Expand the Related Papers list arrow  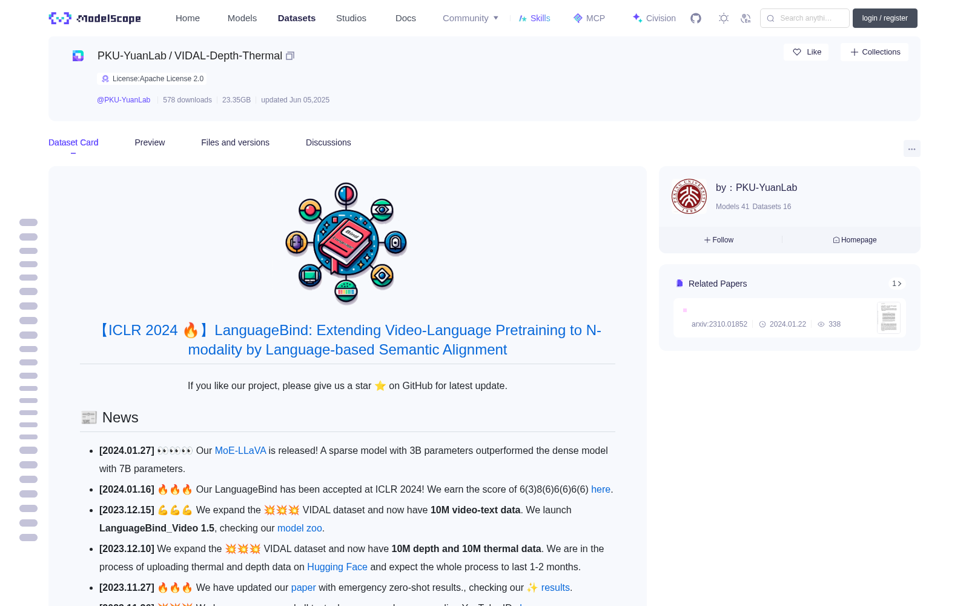pyautogui.click(x=897, y=284)
